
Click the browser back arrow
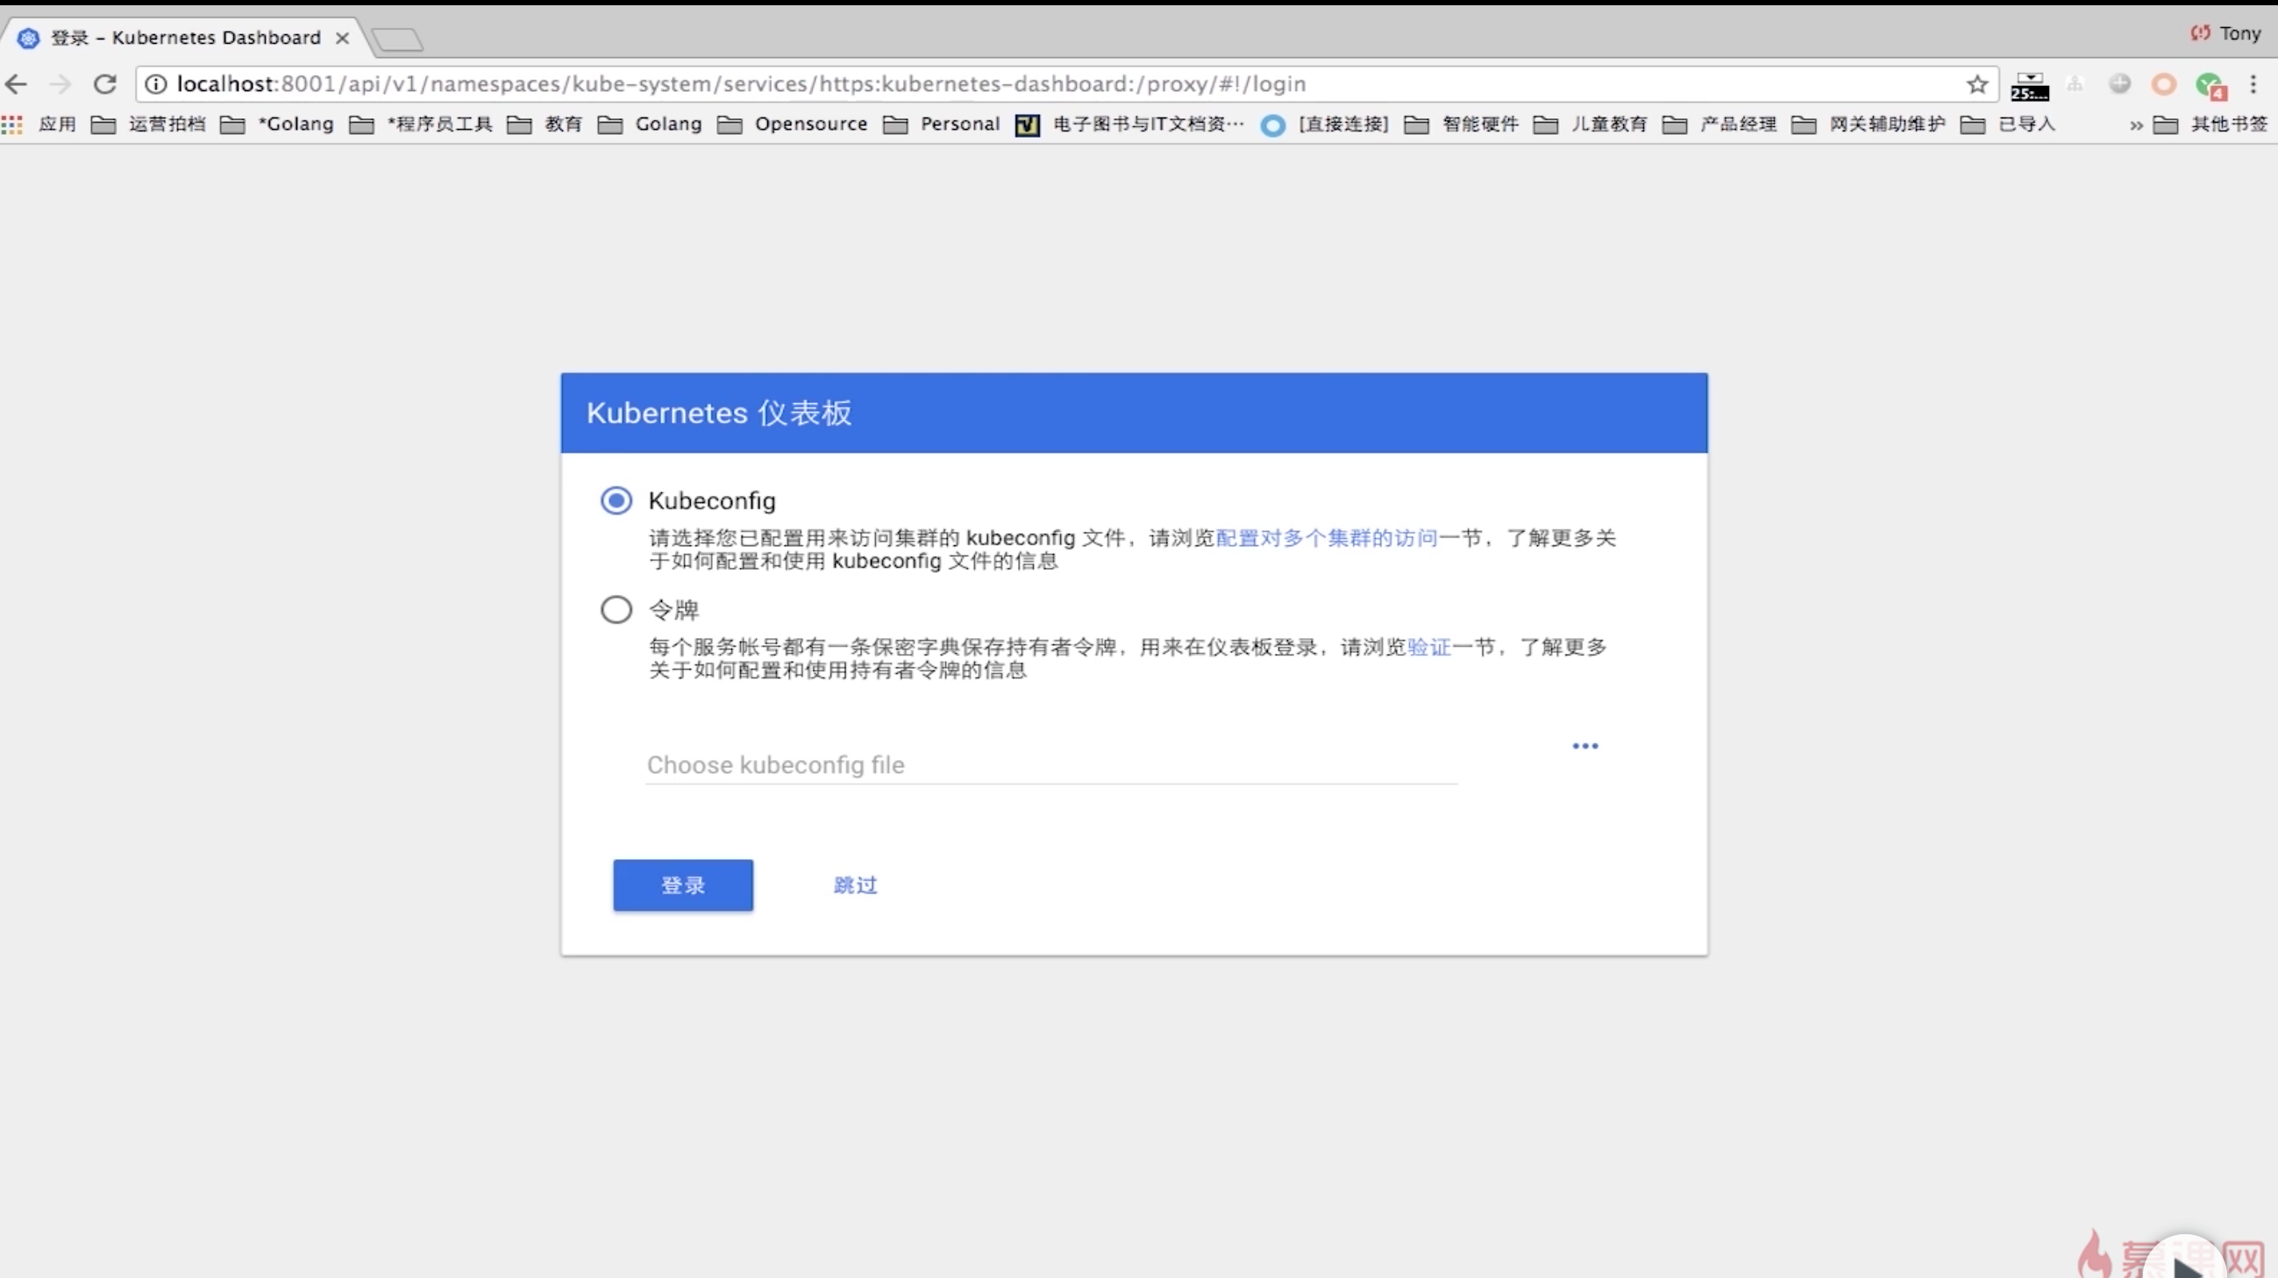(x=17, y=84)
